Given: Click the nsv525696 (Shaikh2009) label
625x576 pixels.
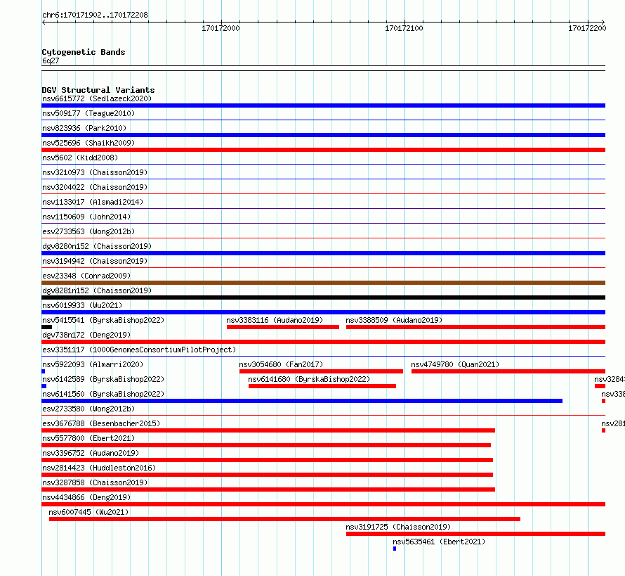Looking at the screenshot, I should pos(88,143).
